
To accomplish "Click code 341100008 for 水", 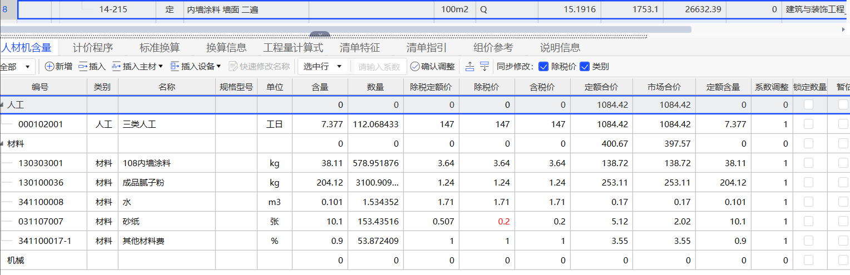I will pos(41,202).
